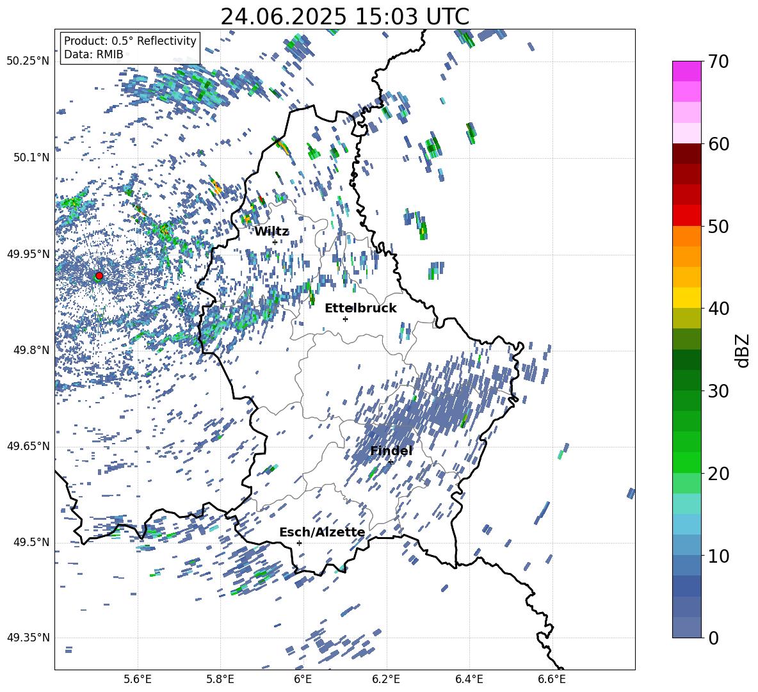
Task: Click the dark red colorbar segment below 60
Action: click(687, 154)
